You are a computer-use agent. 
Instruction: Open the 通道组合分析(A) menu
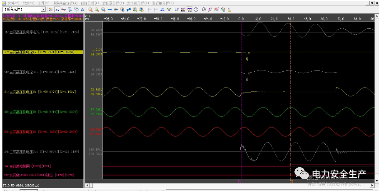(65, 3)
